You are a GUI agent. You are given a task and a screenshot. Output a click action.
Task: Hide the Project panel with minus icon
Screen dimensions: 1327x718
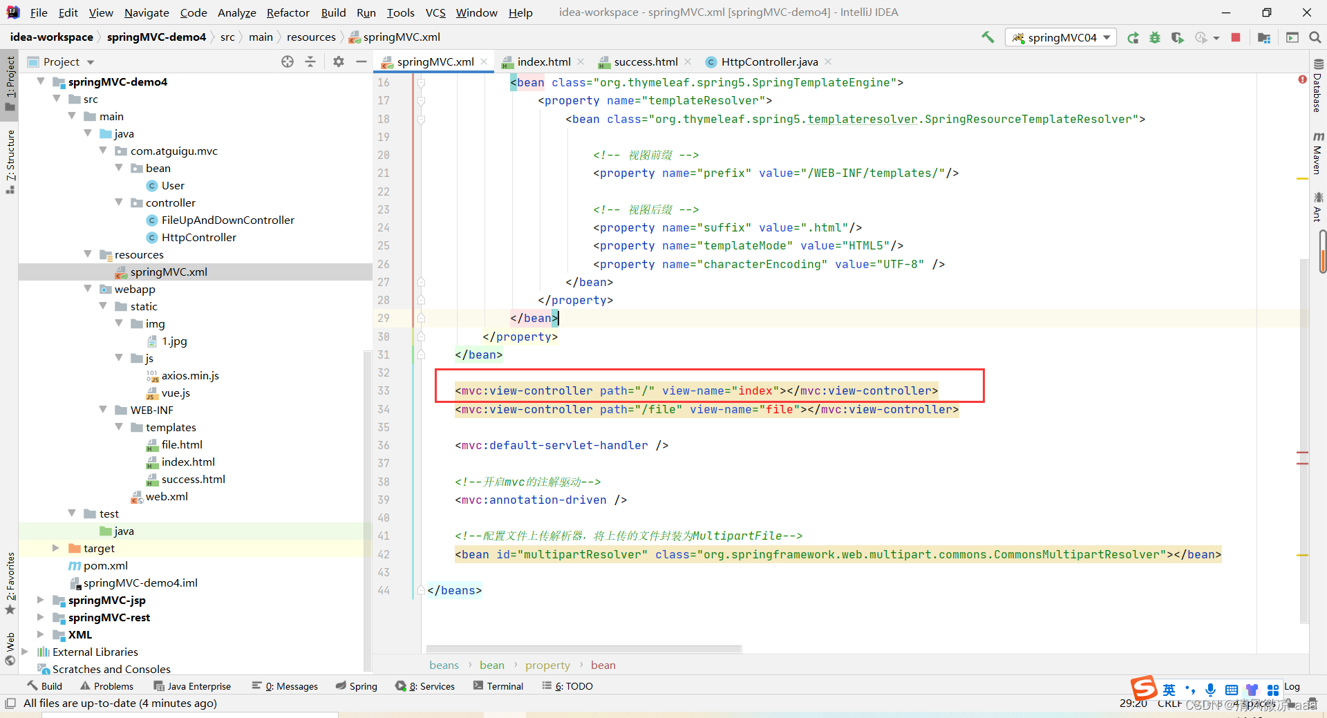(x=361, y=62)
